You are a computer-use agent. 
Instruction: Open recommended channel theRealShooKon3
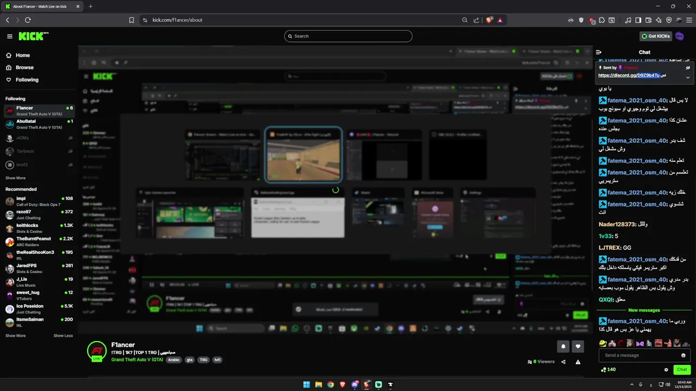39,255
